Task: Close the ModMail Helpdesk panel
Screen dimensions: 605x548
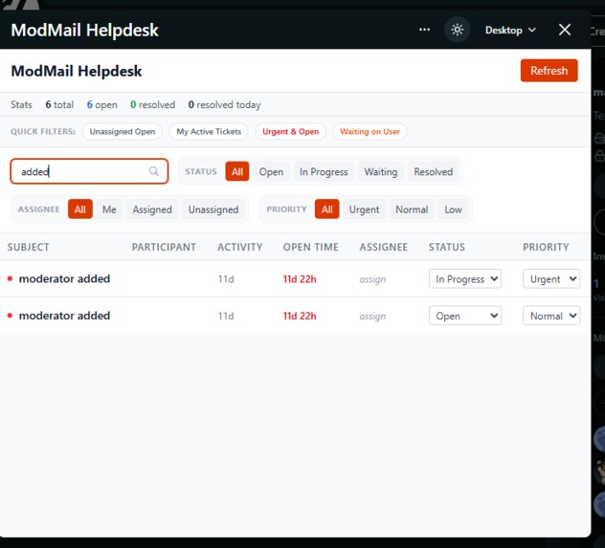Action: (x=565, y=30)
